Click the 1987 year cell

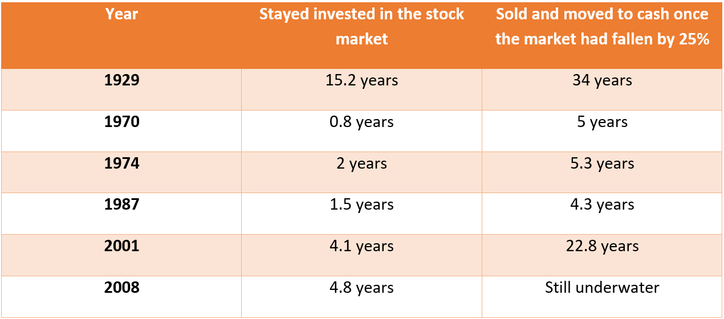pos(121,205)
